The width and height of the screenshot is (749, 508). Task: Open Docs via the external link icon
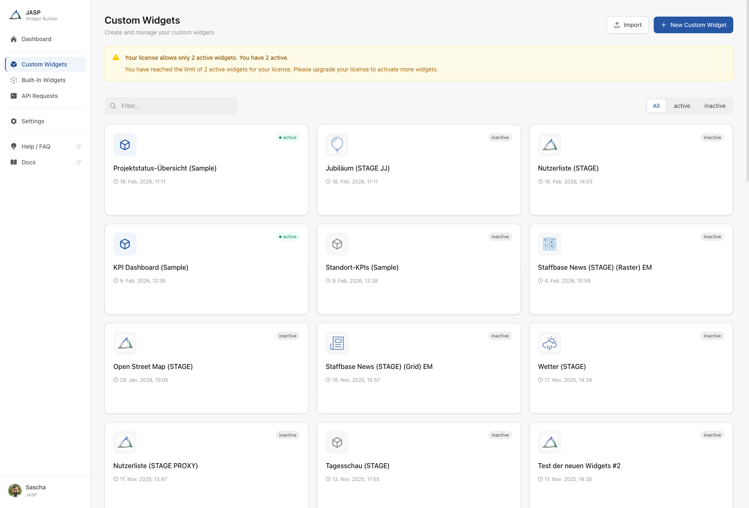[78, 162]
